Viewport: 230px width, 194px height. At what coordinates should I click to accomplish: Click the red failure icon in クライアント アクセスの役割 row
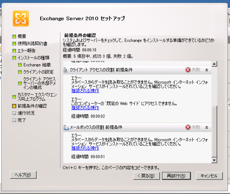pos(188,70)
